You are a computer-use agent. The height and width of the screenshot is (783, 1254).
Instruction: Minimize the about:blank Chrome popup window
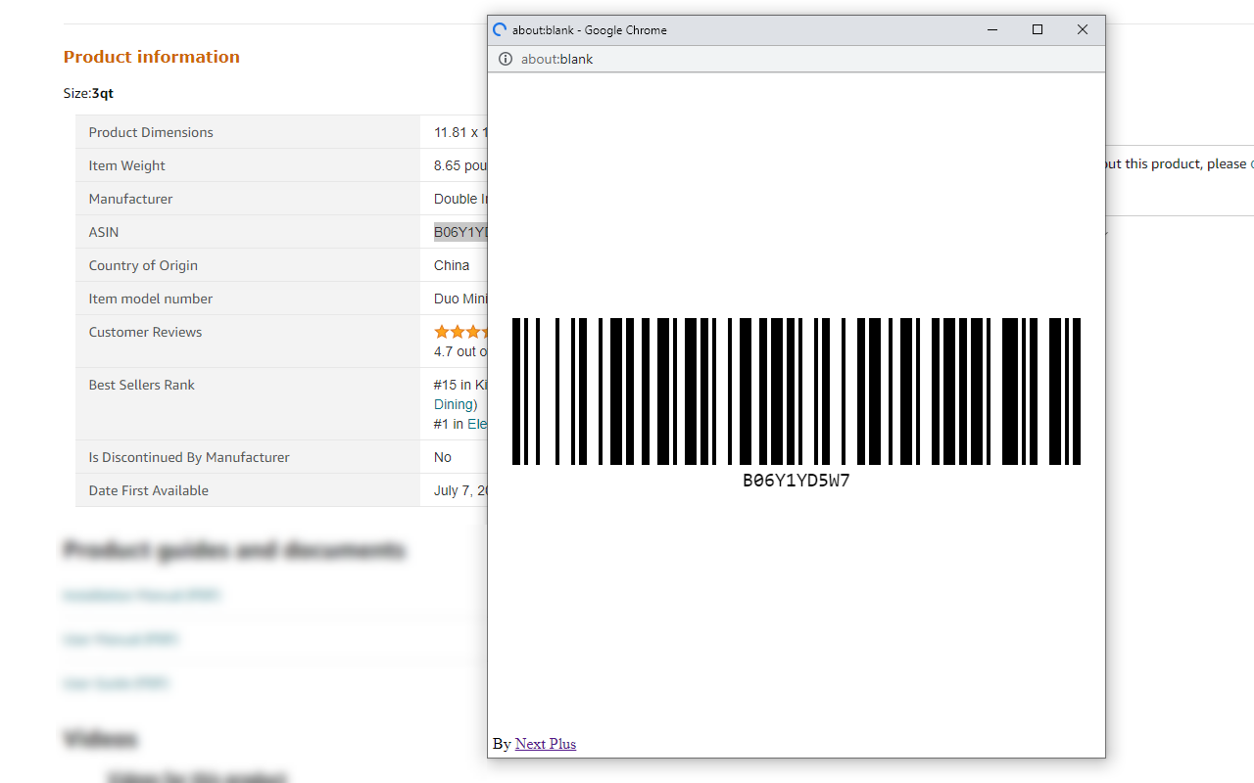(x=992, y=30)
